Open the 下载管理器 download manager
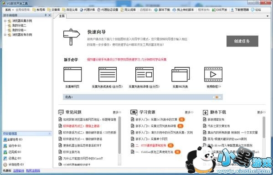Image resolution: width=273 pixels, height=175 pixels. [x=240, y=10]
